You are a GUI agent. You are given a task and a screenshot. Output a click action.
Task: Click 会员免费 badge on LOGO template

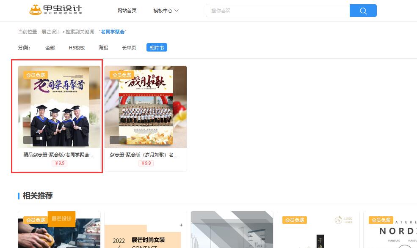coord(295,220)
